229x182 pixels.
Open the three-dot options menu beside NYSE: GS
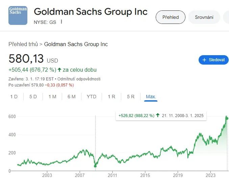pyautogui.click(x=61, y=22)
